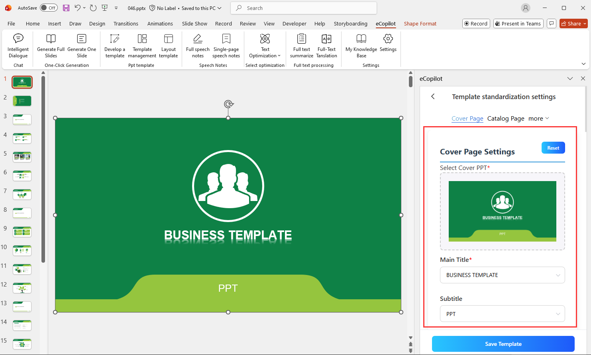This screenshot has width=591, height=355.
Task: Reset the Cover Page Settings
Action: [x=553, y=147]
